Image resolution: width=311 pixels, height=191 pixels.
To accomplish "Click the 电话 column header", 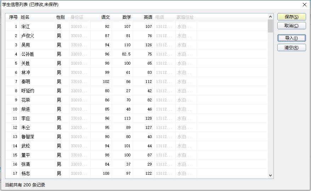I will pyautogui.click(x=160, y=17).
